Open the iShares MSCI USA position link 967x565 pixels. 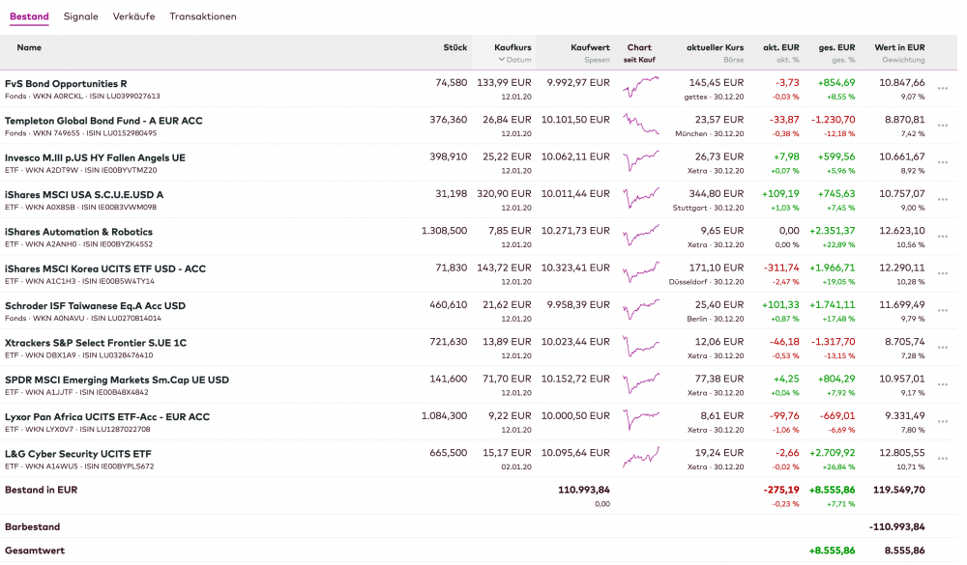pos(84,194)
